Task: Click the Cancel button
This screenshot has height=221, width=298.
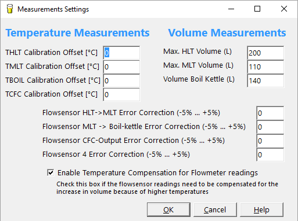Action: (x=215, y=209)
